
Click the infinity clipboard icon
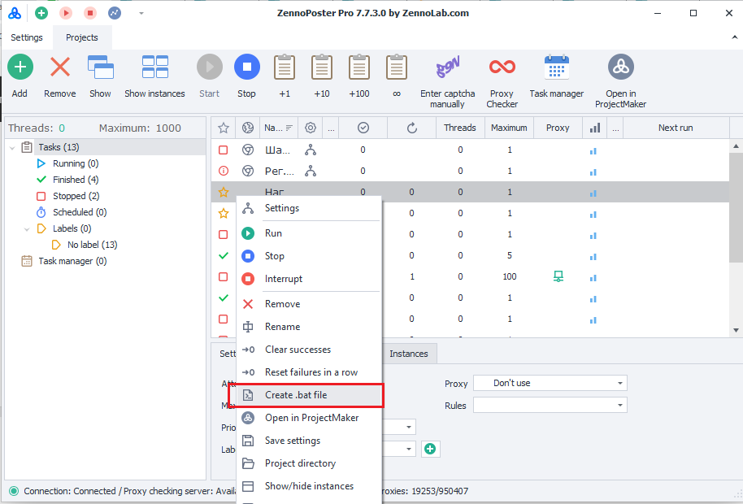(x=397, y=67)
